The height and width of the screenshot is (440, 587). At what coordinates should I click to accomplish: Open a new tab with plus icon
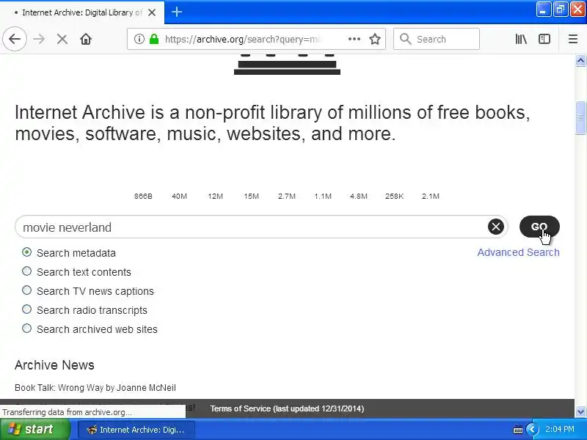tap(177, 12)
